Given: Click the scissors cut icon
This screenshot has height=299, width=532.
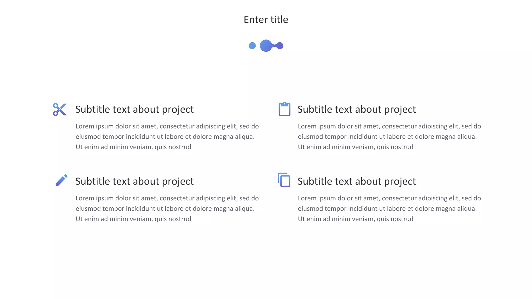Looking at the screenshot, I should click(x=60, y=110).
